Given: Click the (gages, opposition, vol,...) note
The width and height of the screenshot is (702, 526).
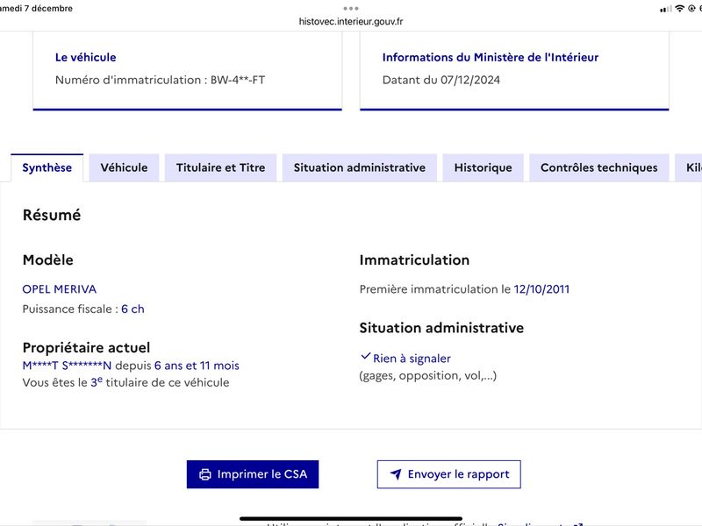Looking at the screenshot, I should tap(428, 376).
